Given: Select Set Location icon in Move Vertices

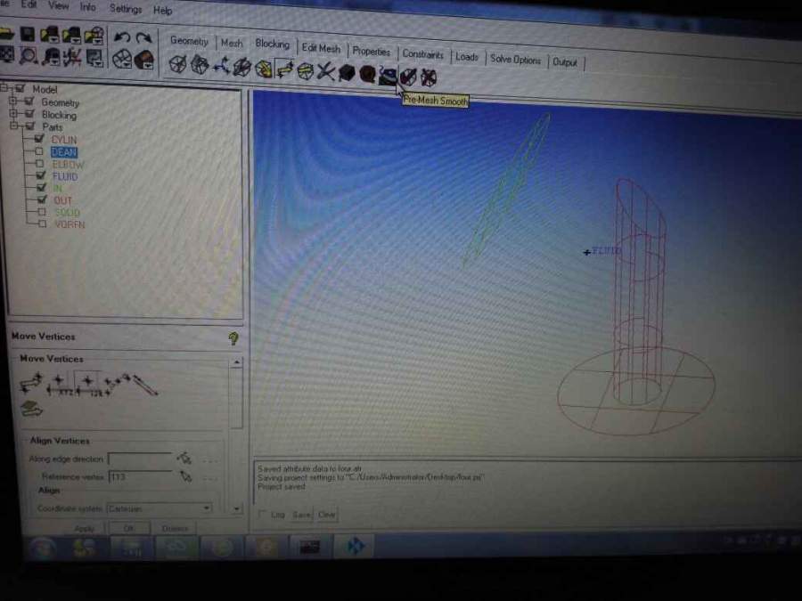Looking at the screenshot, I should [x=58, y=385].
